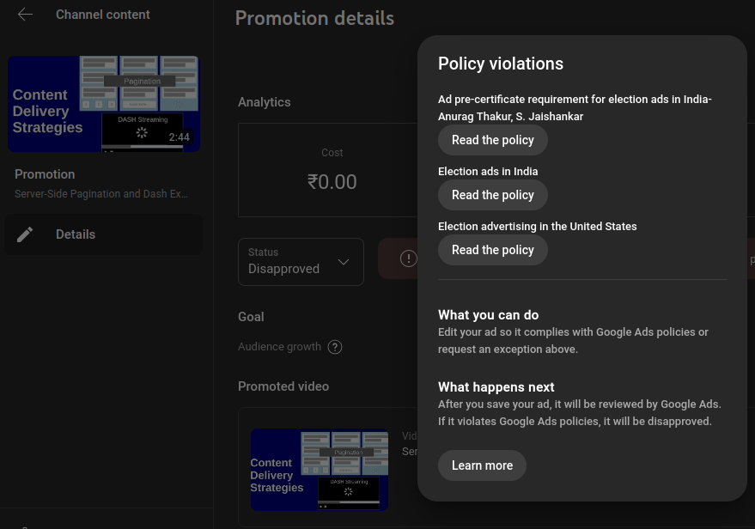755x529 pixels.
Task: Select the Details item in the sidebar
Action: 104,234
